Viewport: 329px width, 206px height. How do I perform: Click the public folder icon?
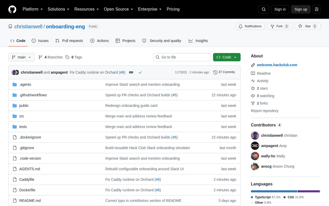coord(15,106)
